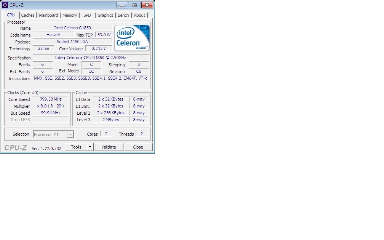Open the Processor #1 selection dropdown
This screenshot has height=240, width=384.
(53, 134)
